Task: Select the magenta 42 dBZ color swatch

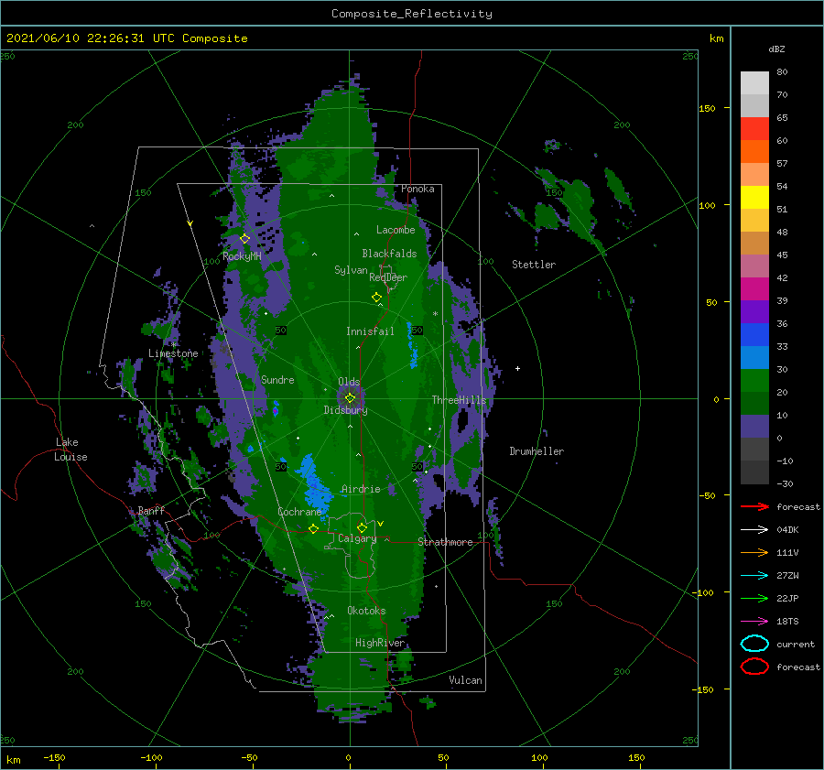Action: coord(754,288)
